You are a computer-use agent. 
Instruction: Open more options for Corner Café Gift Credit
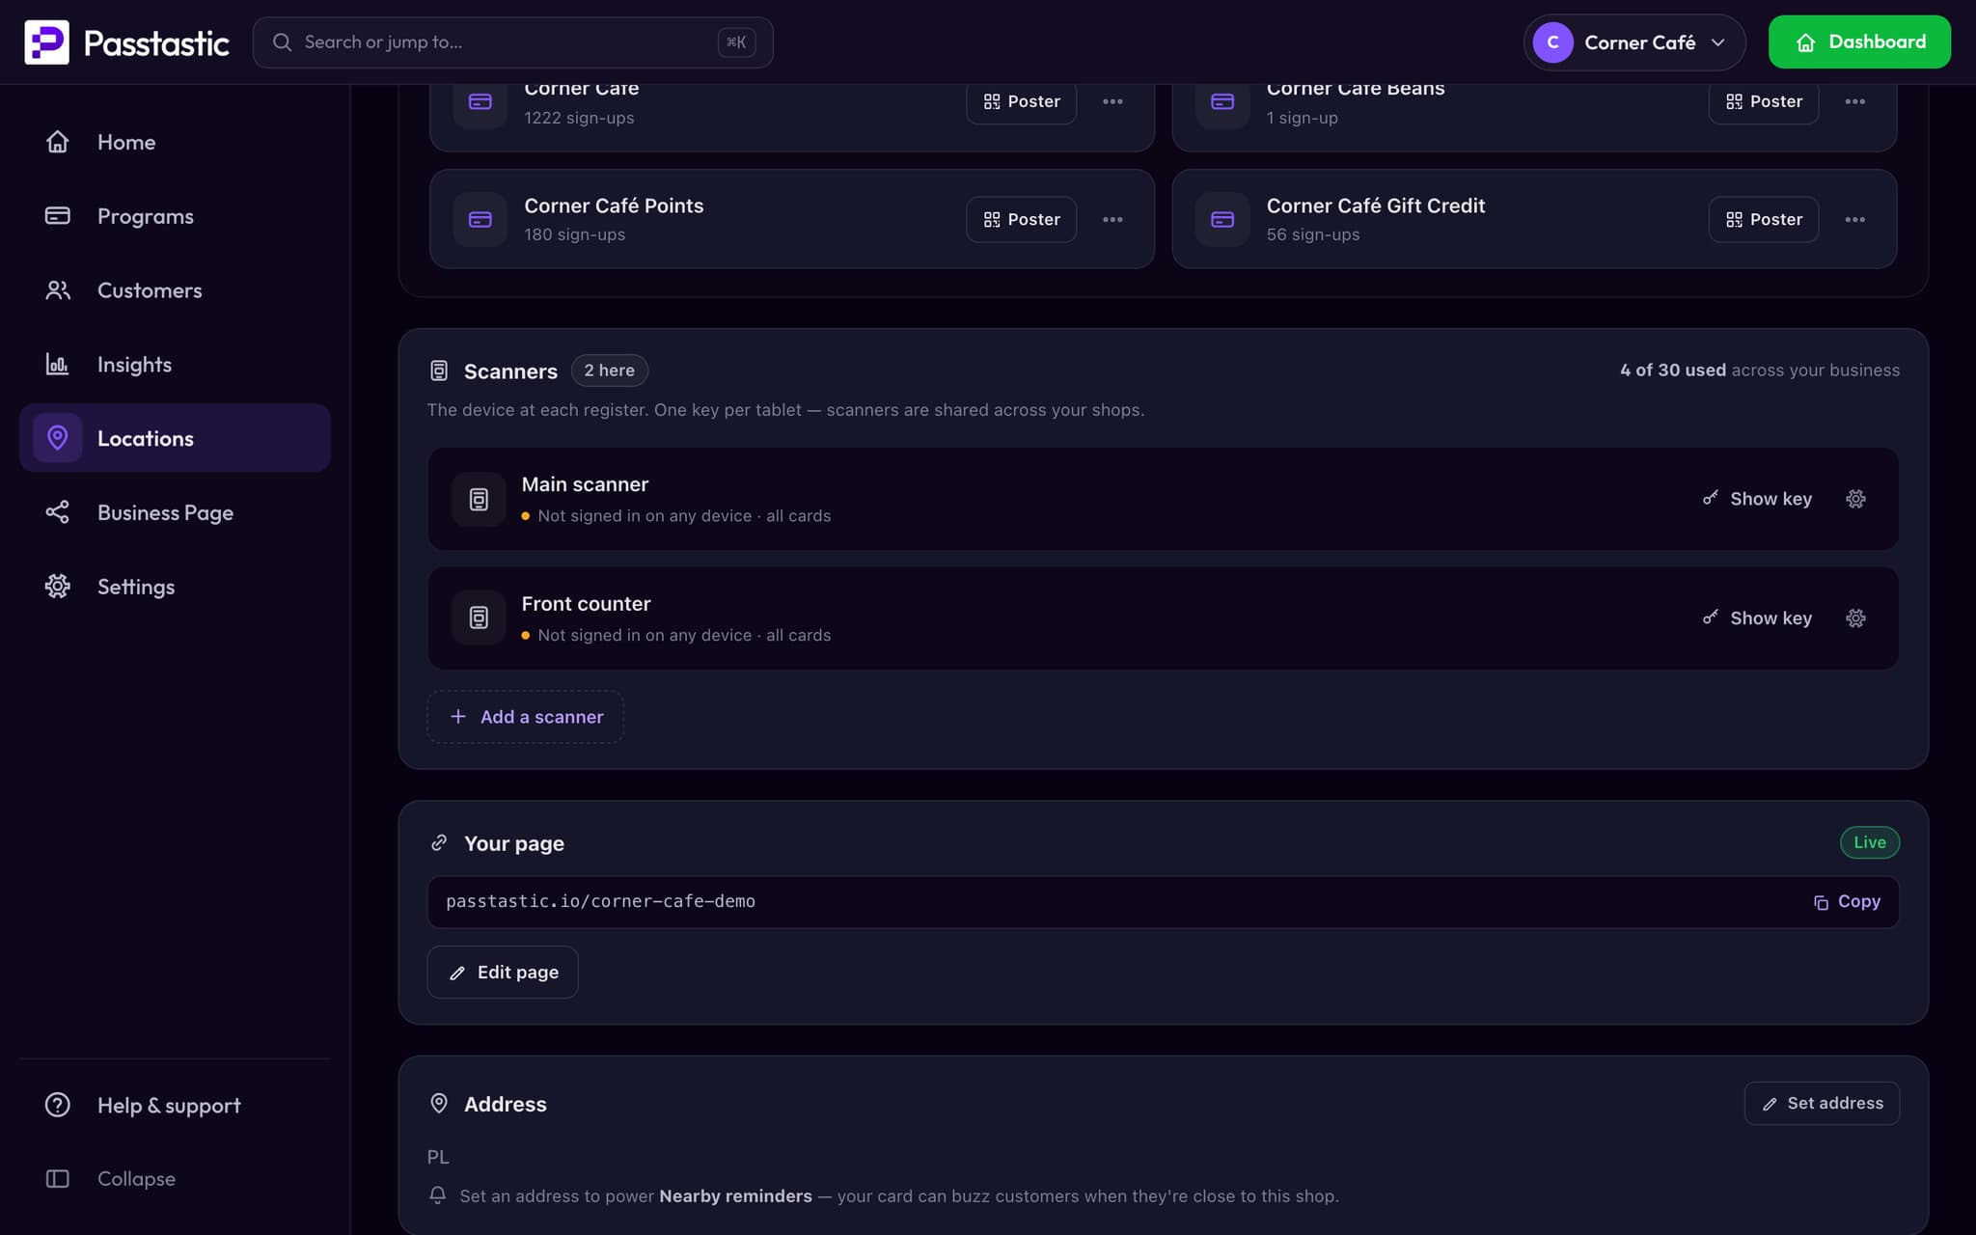point(1854,220)
